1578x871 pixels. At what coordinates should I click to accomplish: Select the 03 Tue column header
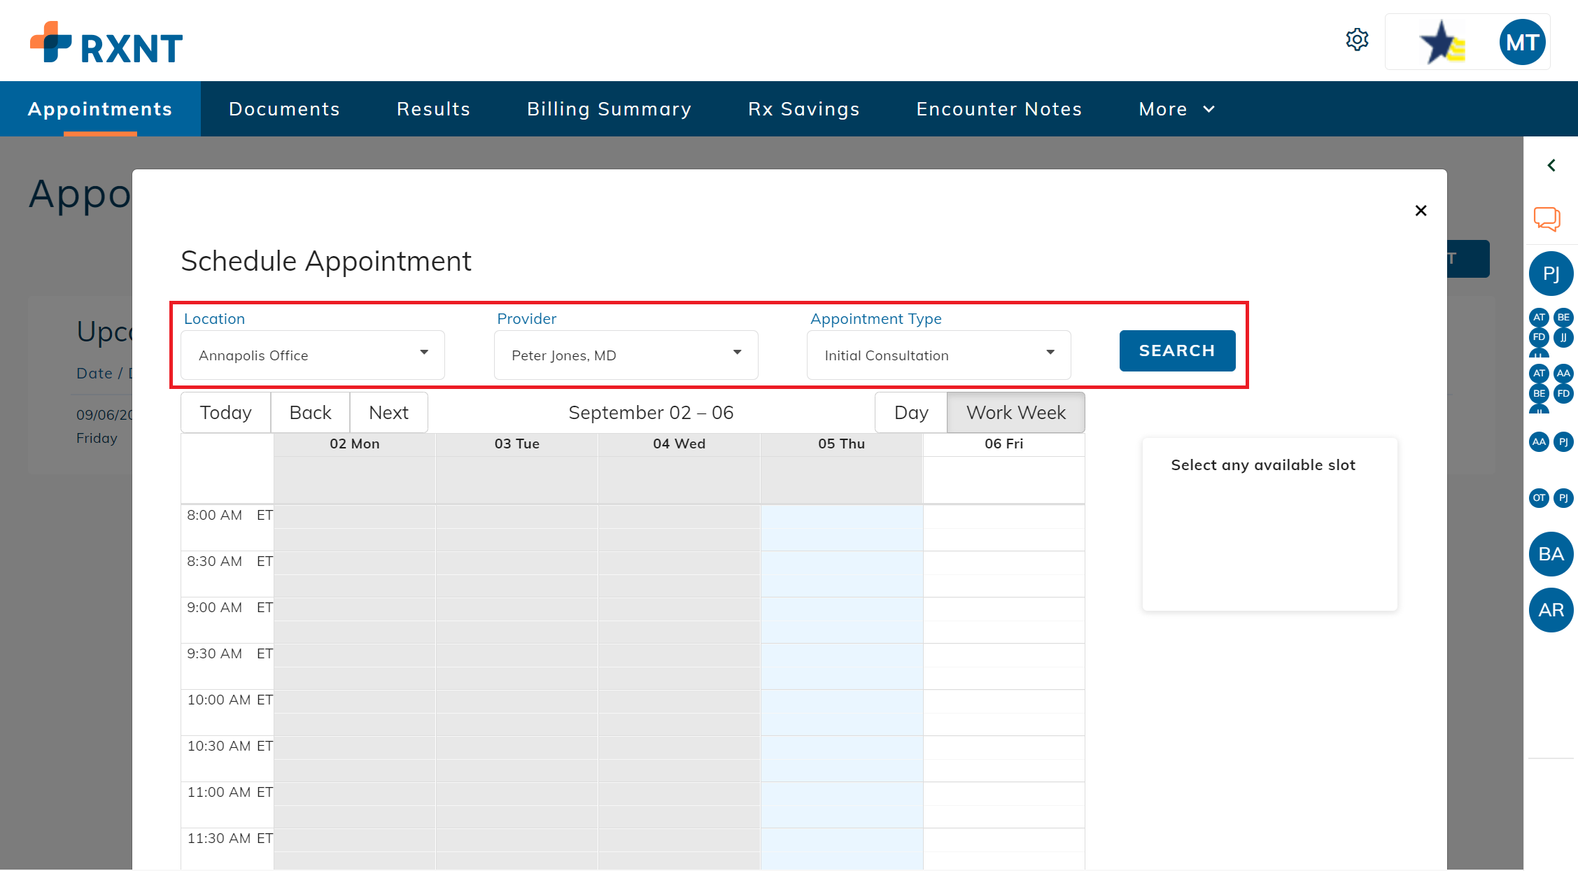[x=516, y=444]
